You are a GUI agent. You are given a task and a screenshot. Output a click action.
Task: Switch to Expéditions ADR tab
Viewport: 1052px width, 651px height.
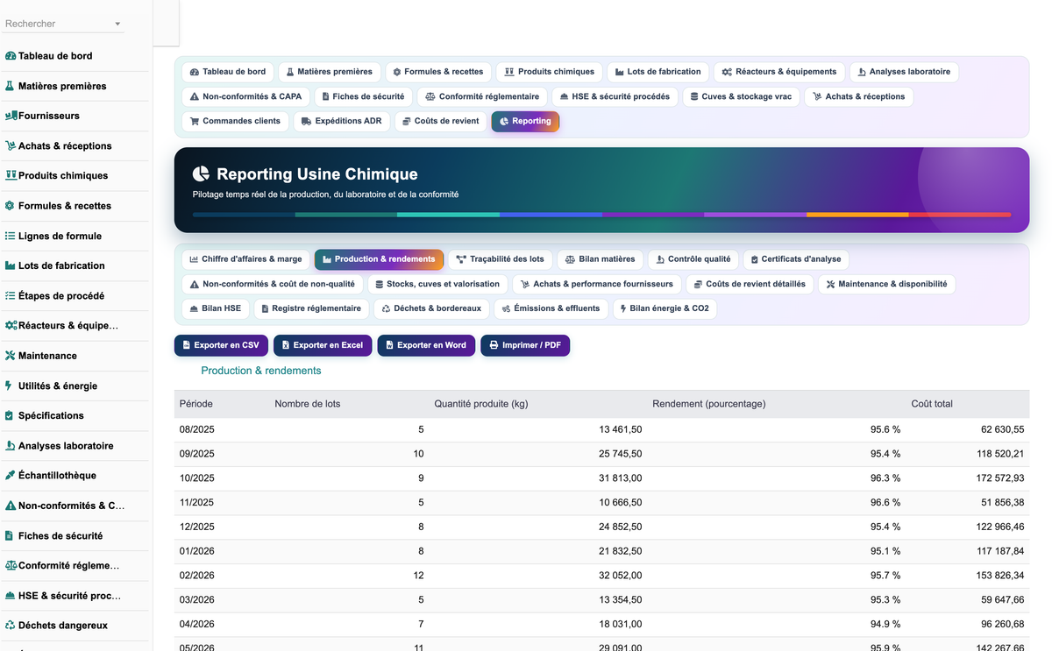[x=342, y=121]
